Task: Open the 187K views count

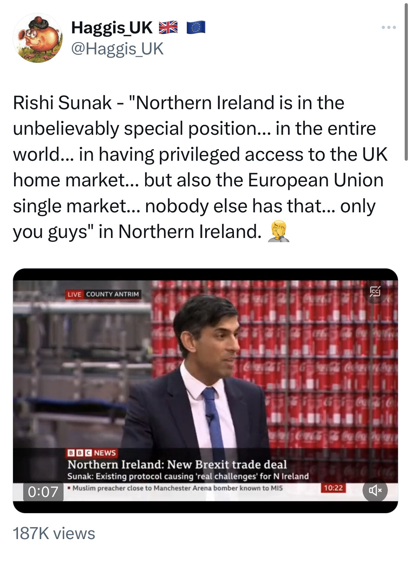Action: coord(54,533)
